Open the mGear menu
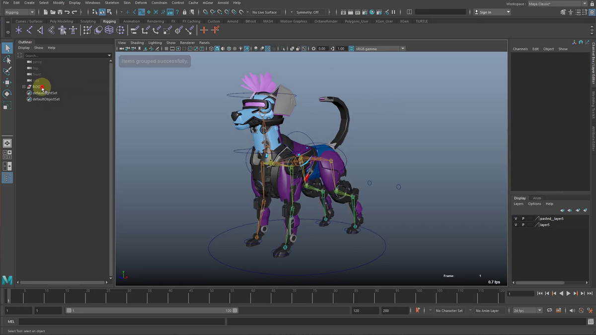596x335 pixels. click(x=208, y=3)
